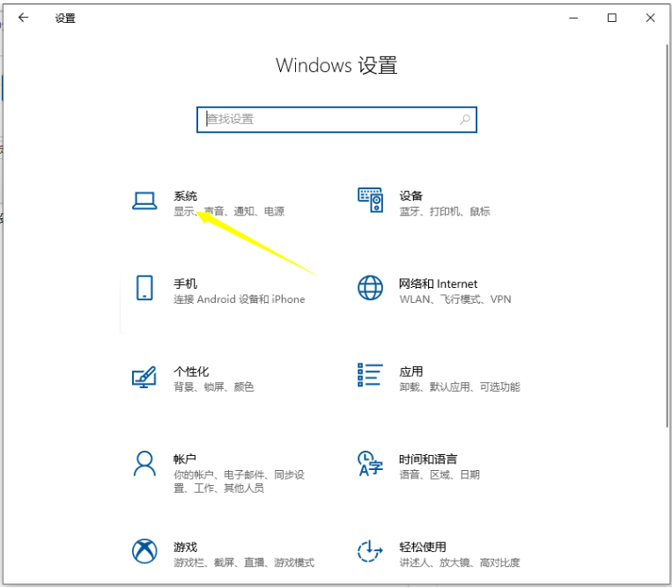The image size is (672, 588).
Task: Click the System laptop icon
Action: pyautogui.click(x=144, y=202)
